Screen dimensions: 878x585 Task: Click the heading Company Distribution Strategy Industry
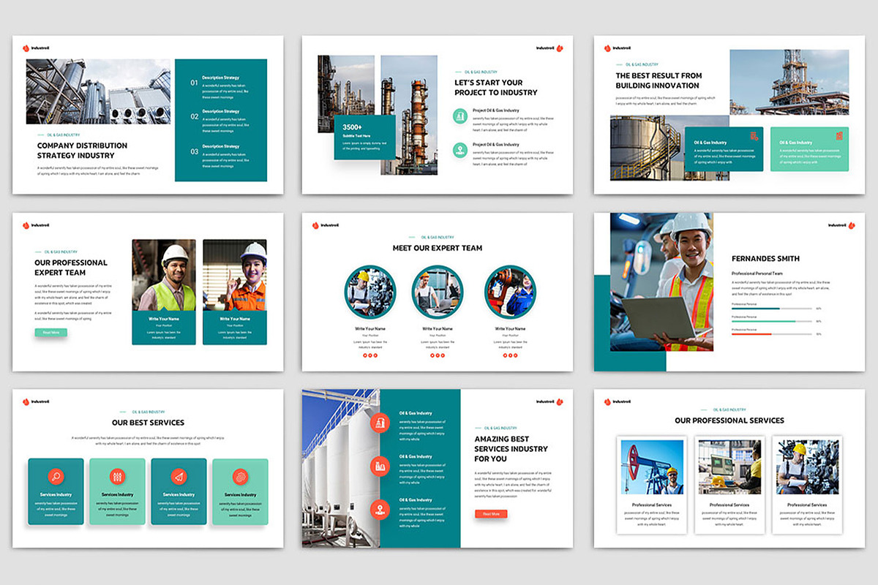coord(82,151)
